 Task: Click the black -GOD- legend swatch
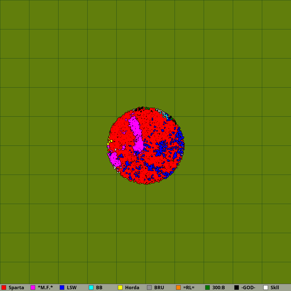(237, 288)
